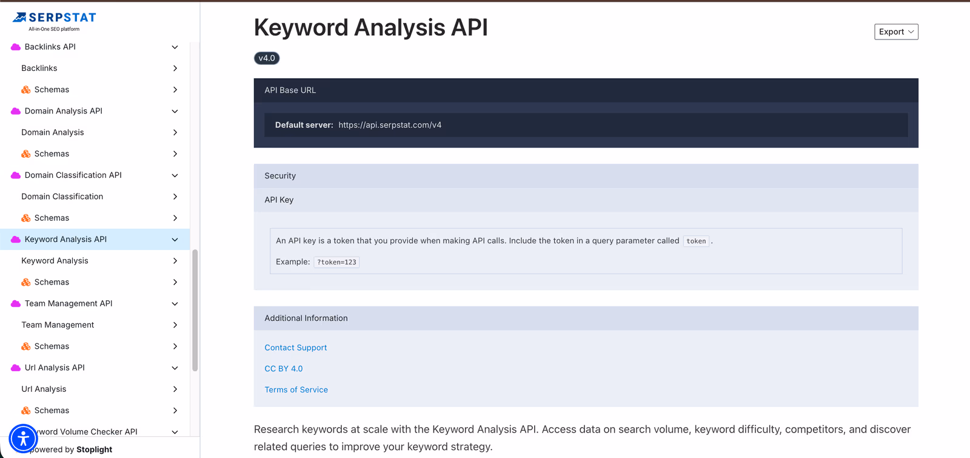
Task: Click Schemas cube icon under Url Analysis
Action: coord(26,411)
